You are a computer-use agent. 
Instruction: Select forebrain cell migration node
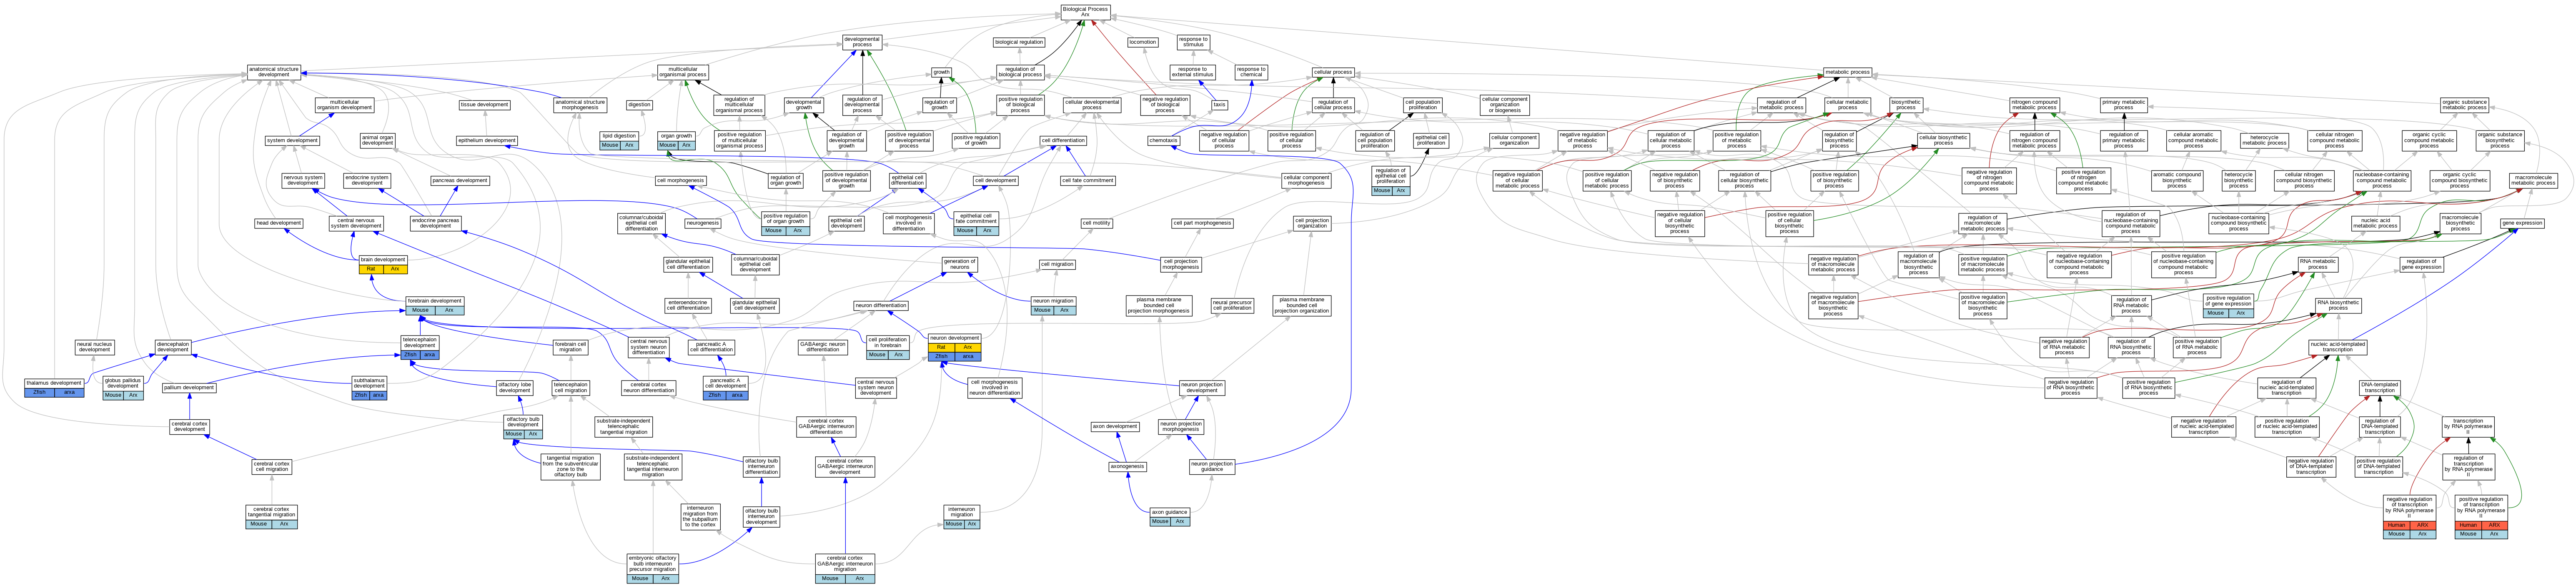coord(571,347)
